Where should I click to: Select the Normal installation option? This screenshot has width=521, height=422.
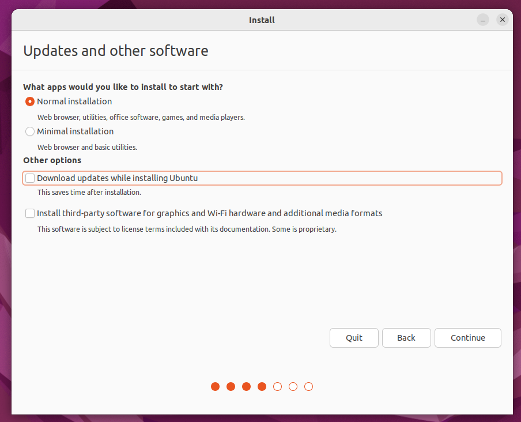click(x=29, y=101)
